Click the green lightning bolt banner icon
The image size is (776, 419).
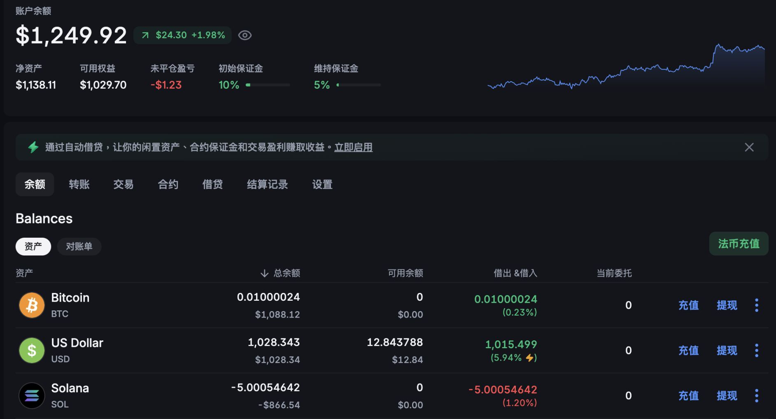33,147
